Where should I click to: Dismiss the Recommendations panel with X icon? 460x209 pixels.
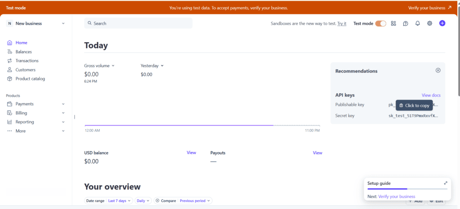tap(438, 70)
